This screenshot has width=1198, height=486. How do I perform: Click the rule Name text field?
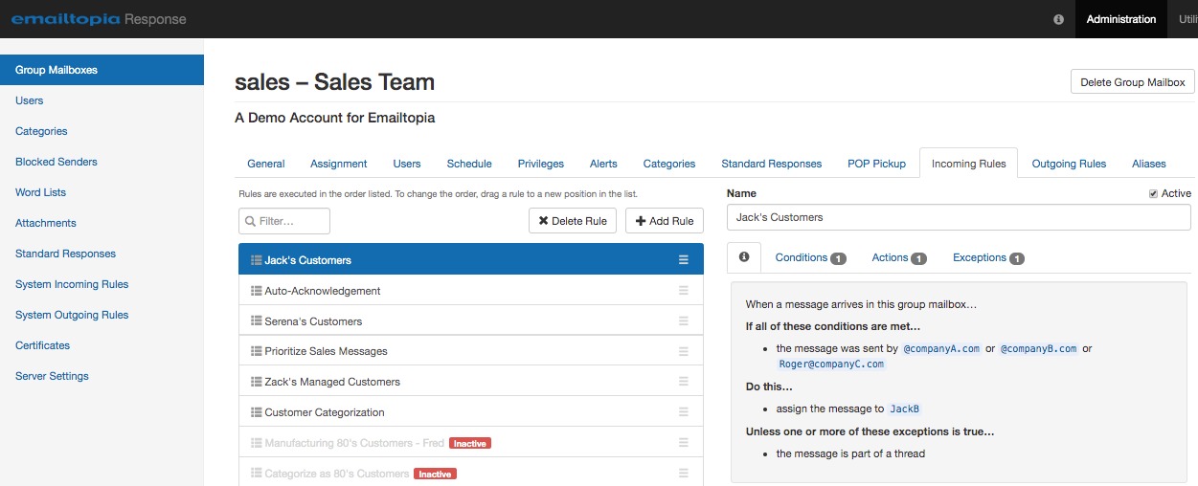[958, 217]
